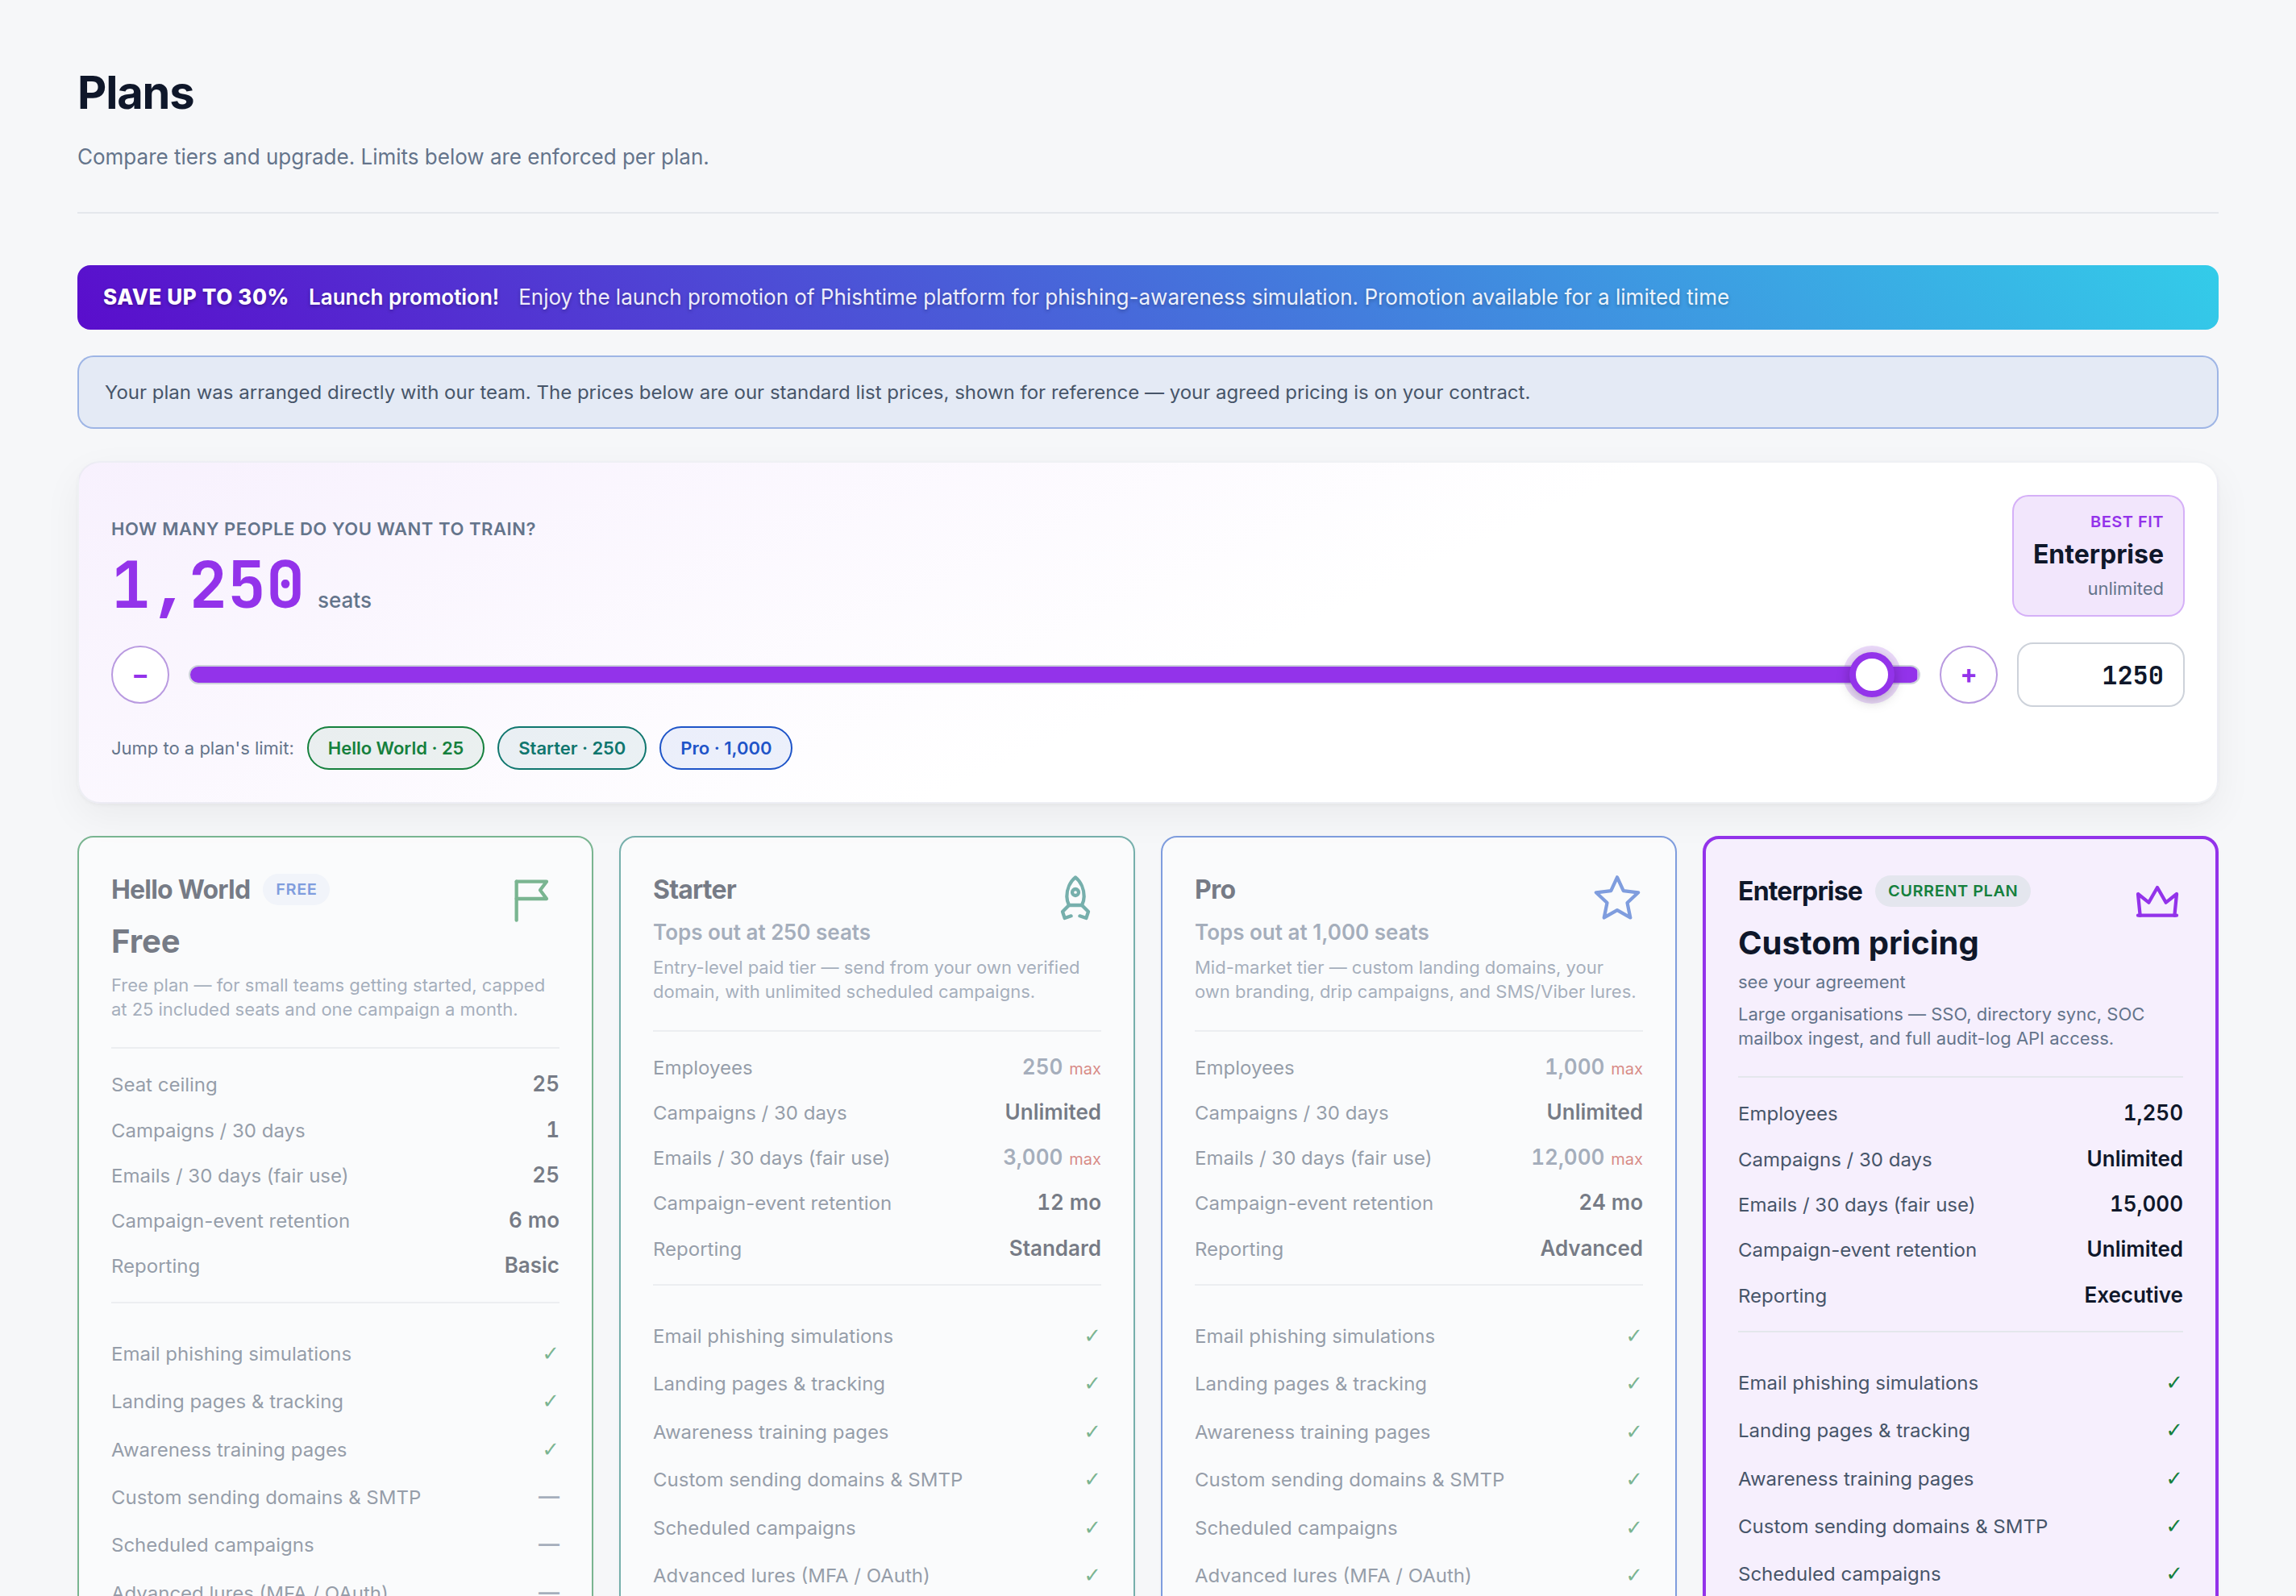Jump to Hello World · 25 limit
Screen dimensions: 2296x1596
pyautogui.click(x=396, y=748)
